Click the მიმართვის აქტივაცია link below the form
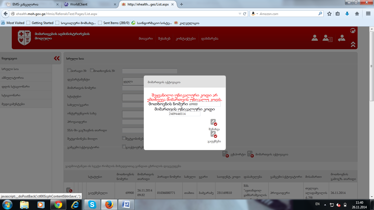Screen dimensions: 374x210 point(271,154)
